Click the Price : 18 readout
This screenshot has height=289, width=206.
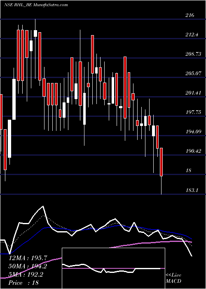[24, 283]
